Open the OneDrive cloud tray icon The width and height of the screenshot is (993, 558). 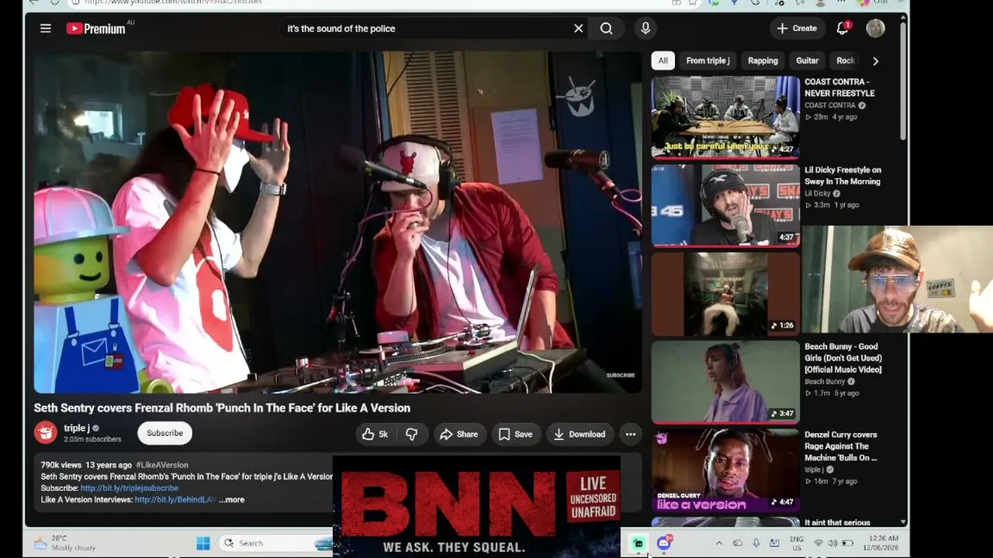(738, 543)
